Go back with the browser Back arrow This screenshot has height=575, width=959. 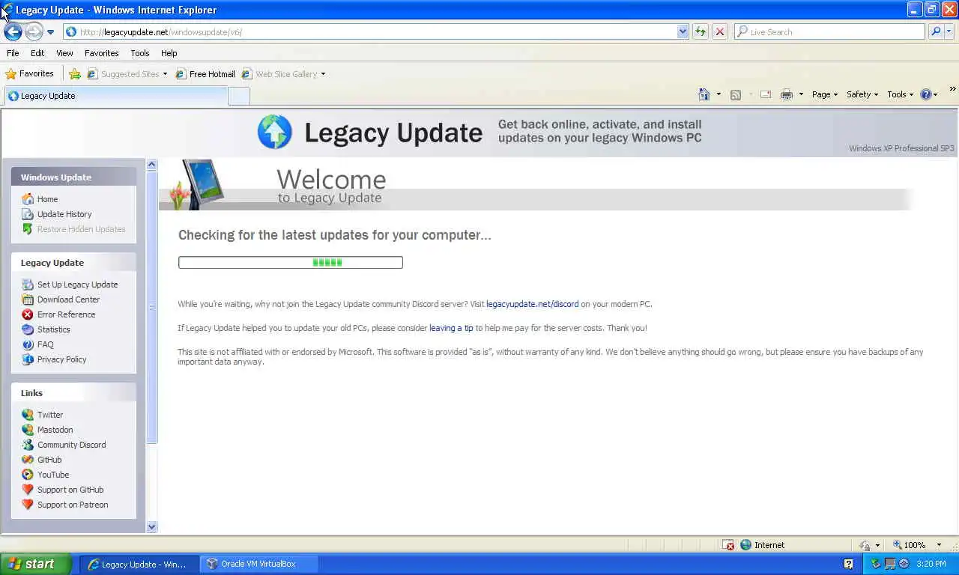click(13, 31)
